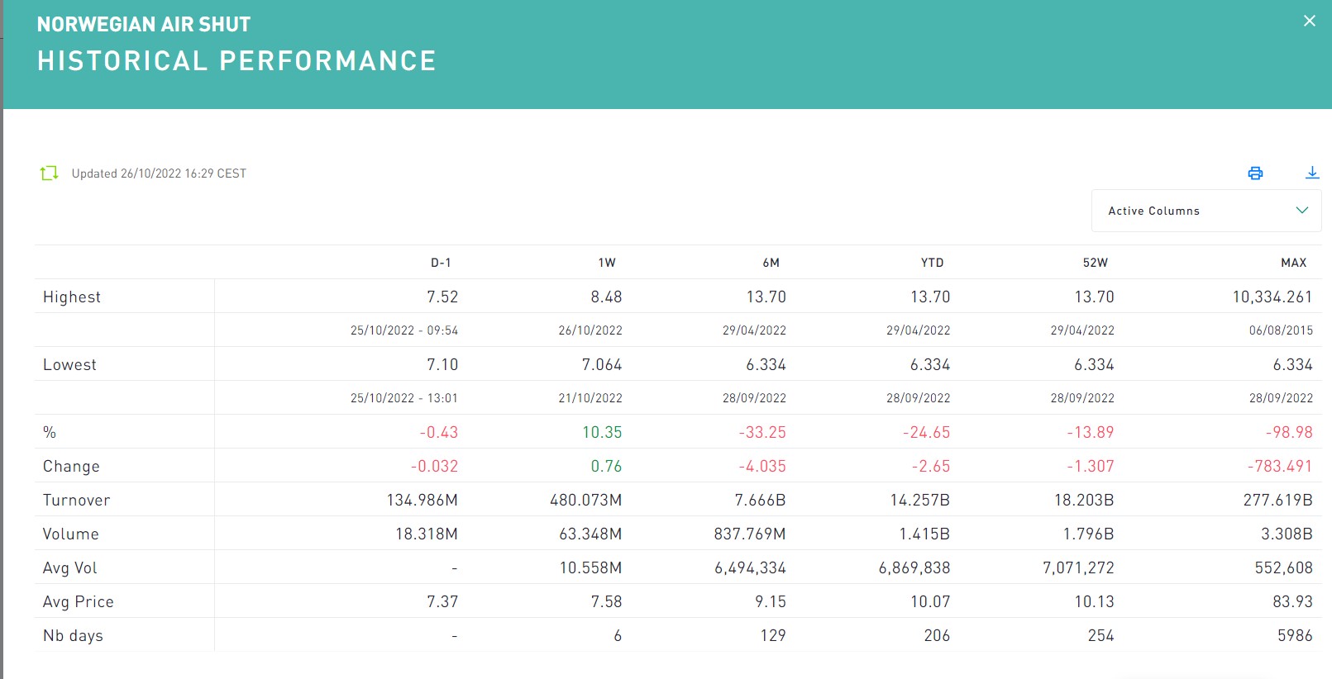Close the Historical Performance panel
Viewport: 1332px width, 679px height.
[x=1309, y=21]
